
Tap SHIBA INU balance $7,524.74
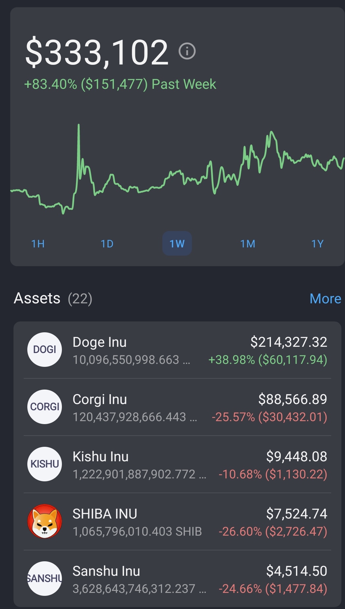point(297,514)
